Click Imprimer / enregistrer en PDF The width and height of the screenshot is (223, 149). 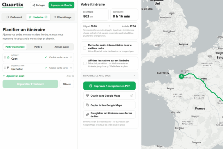coord(109,86)
